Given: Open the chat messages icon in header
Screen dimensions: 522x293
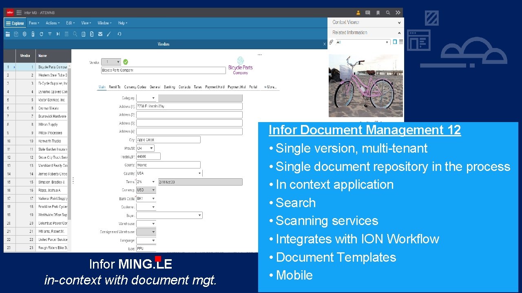Looking at the screenshot, I should click(368, 13).
